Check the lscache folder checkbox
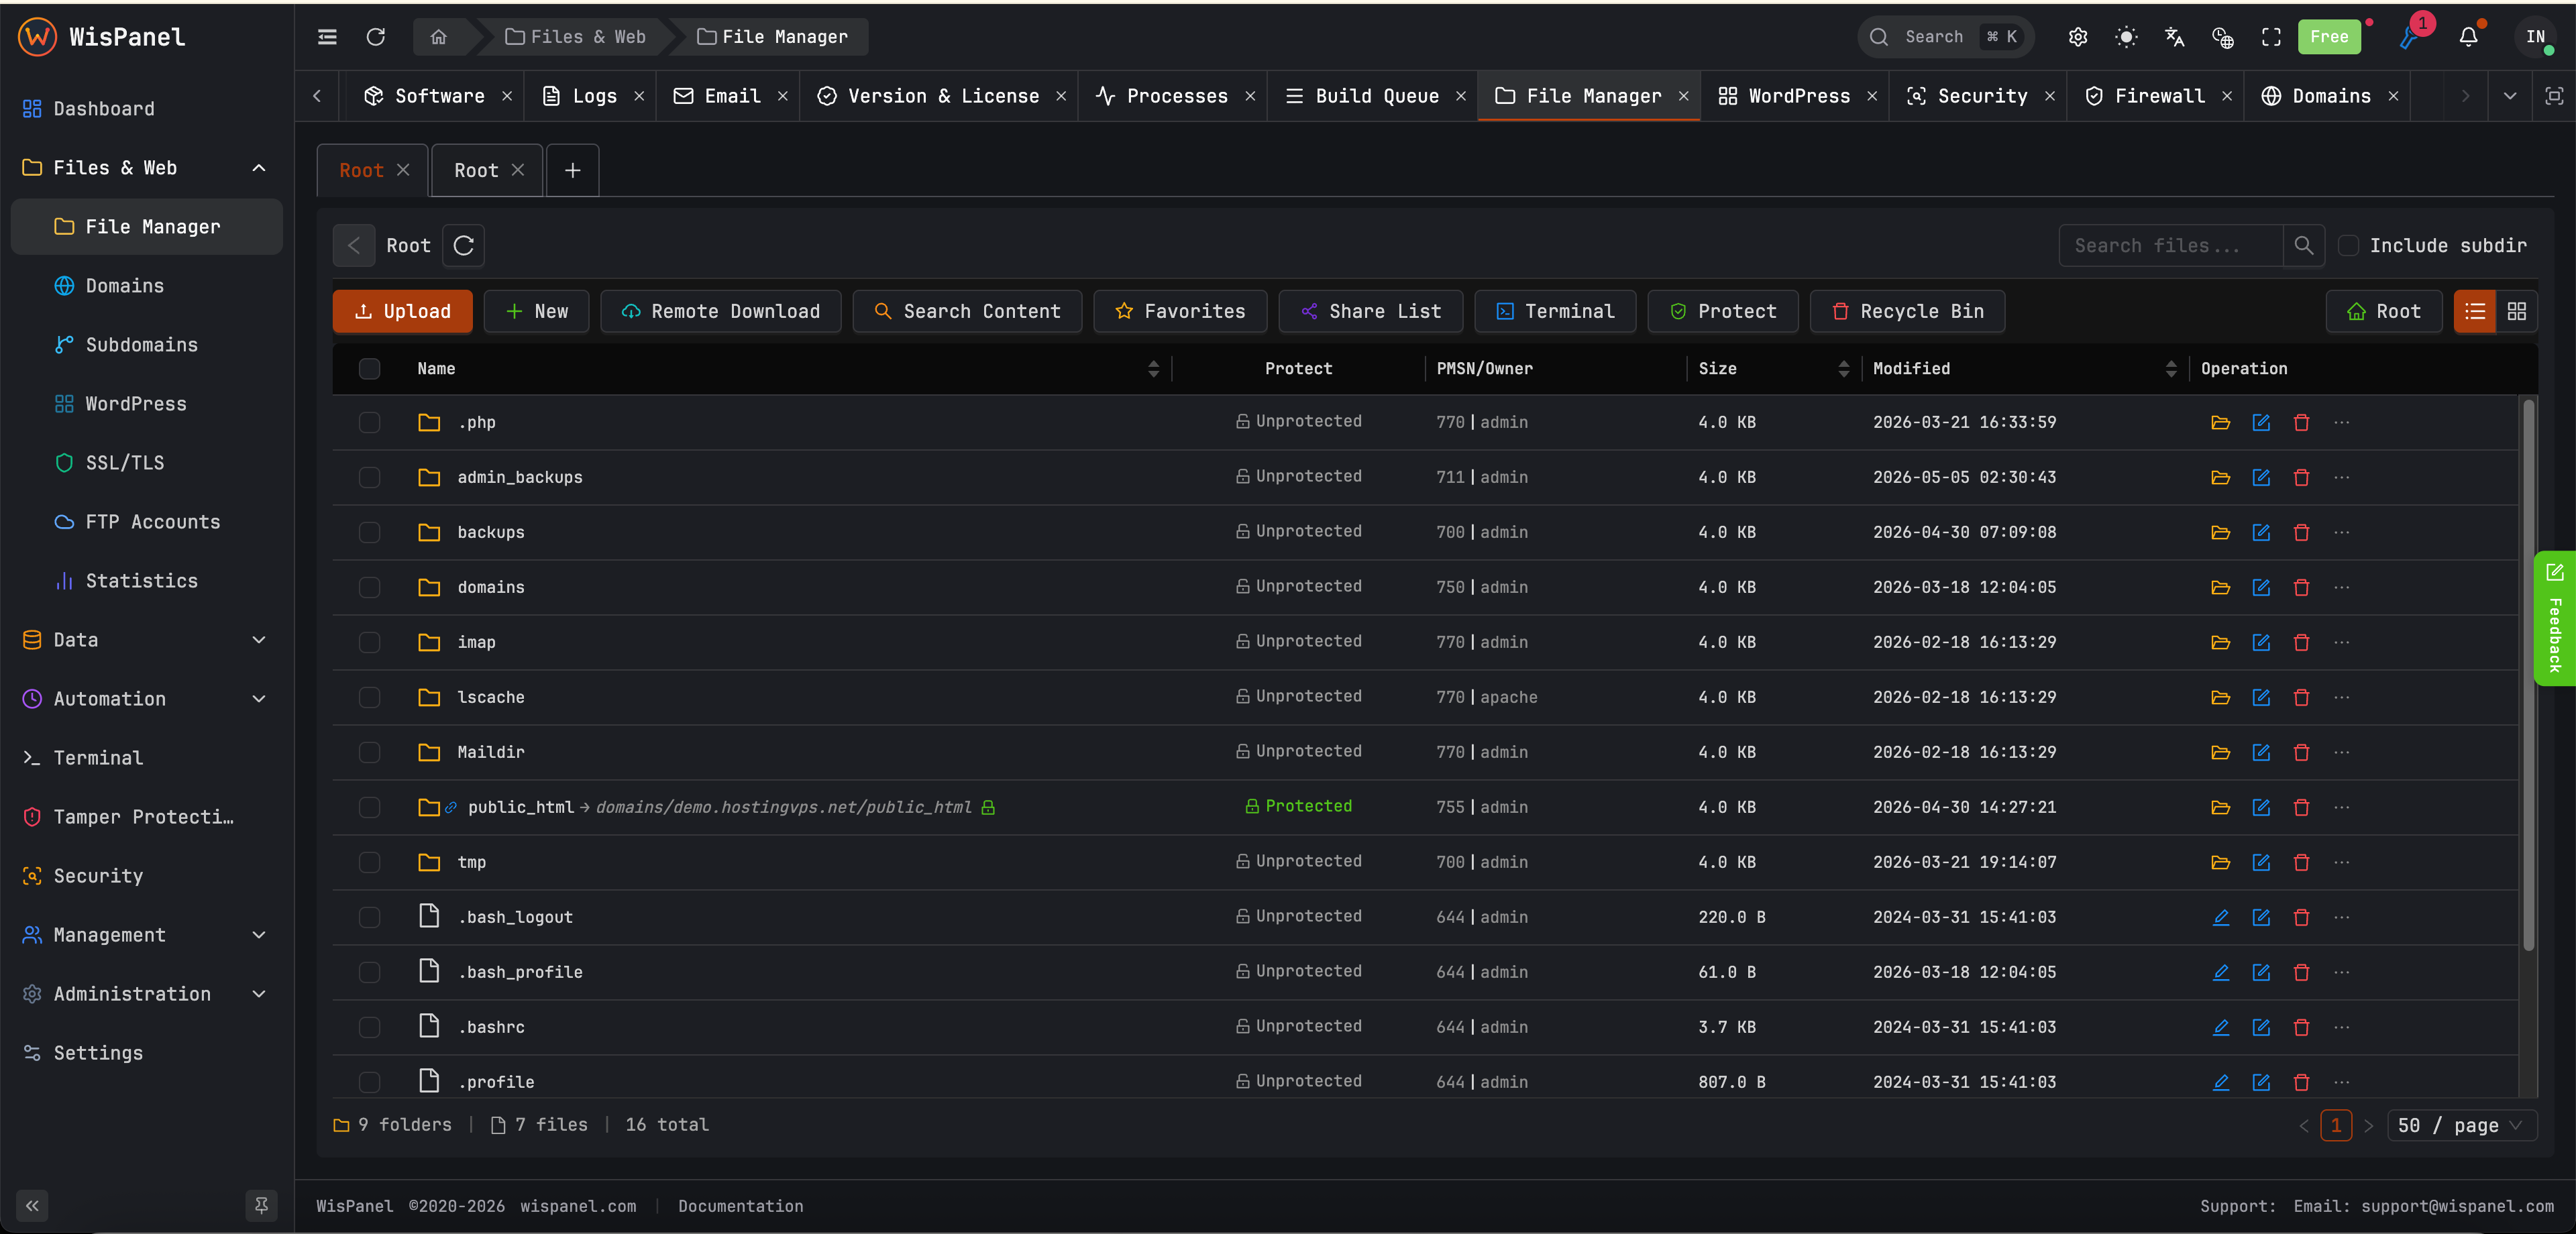Viewport: 2576px width, 1234px height. (369, 697)
